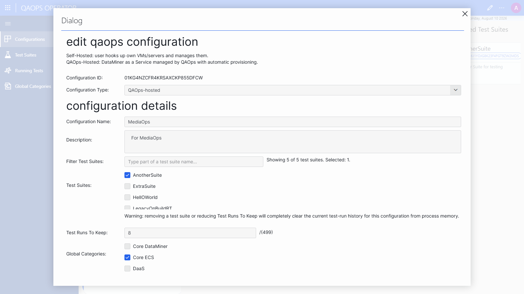Screen dimensions: 524x294
Task: Go to Test Suites page
Action: [x=27, y=55]
